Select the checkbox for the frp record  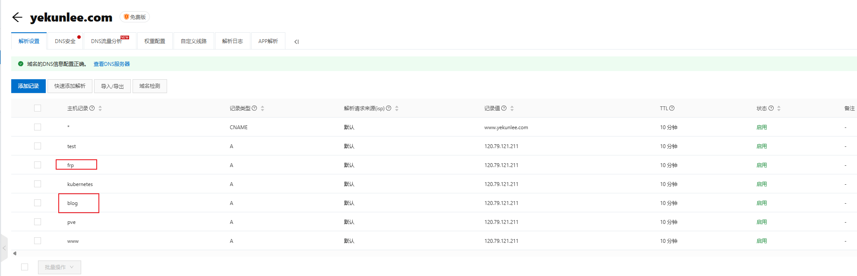click(38, 165)
